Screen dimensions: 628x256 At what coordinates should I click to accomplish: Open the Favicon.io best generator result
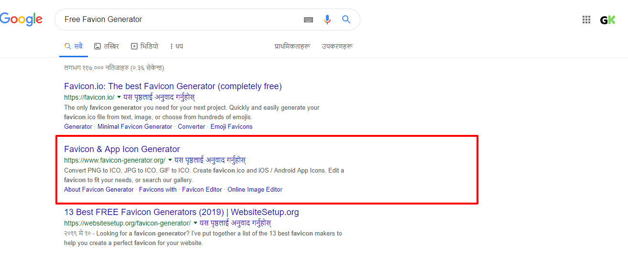pos(173,86)
